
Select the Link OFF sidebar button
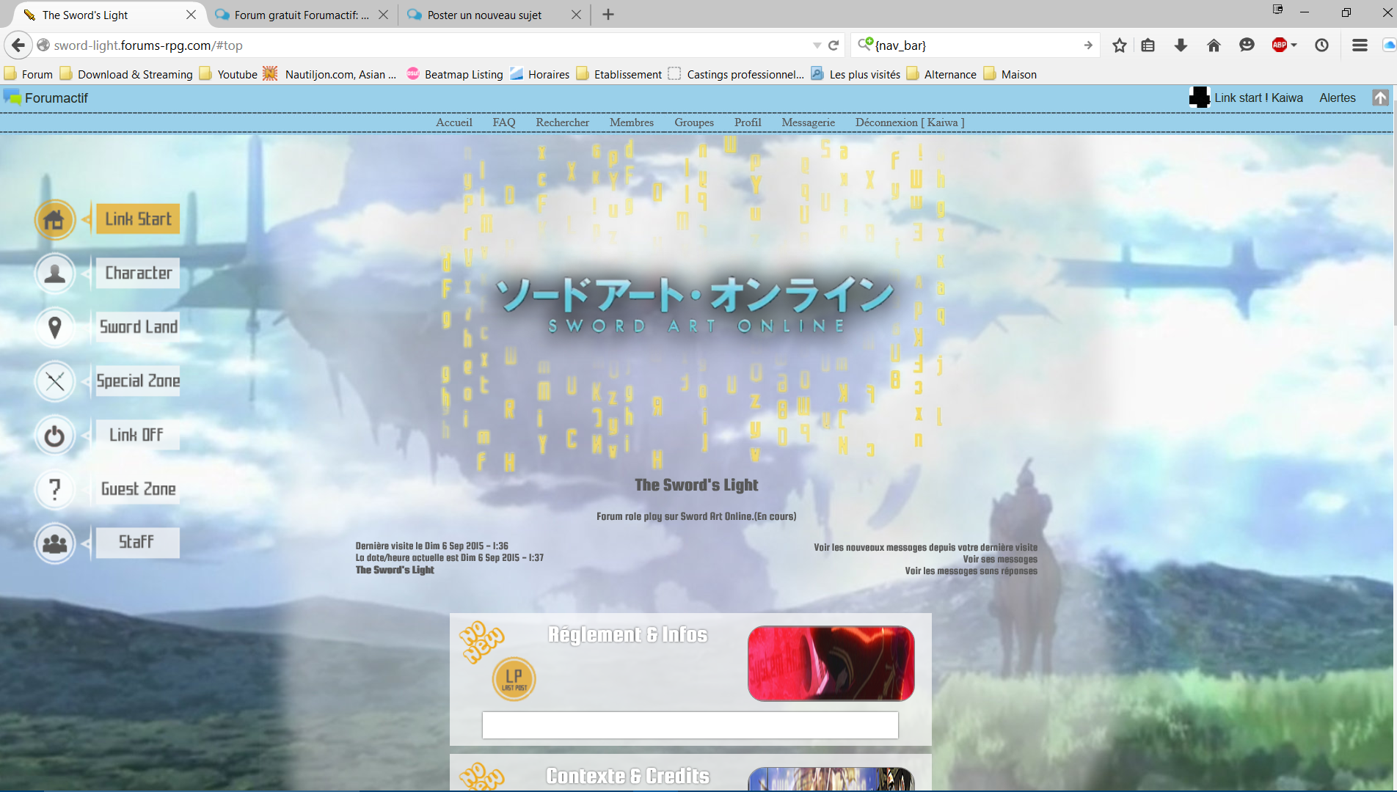click(x=138, y=435)
